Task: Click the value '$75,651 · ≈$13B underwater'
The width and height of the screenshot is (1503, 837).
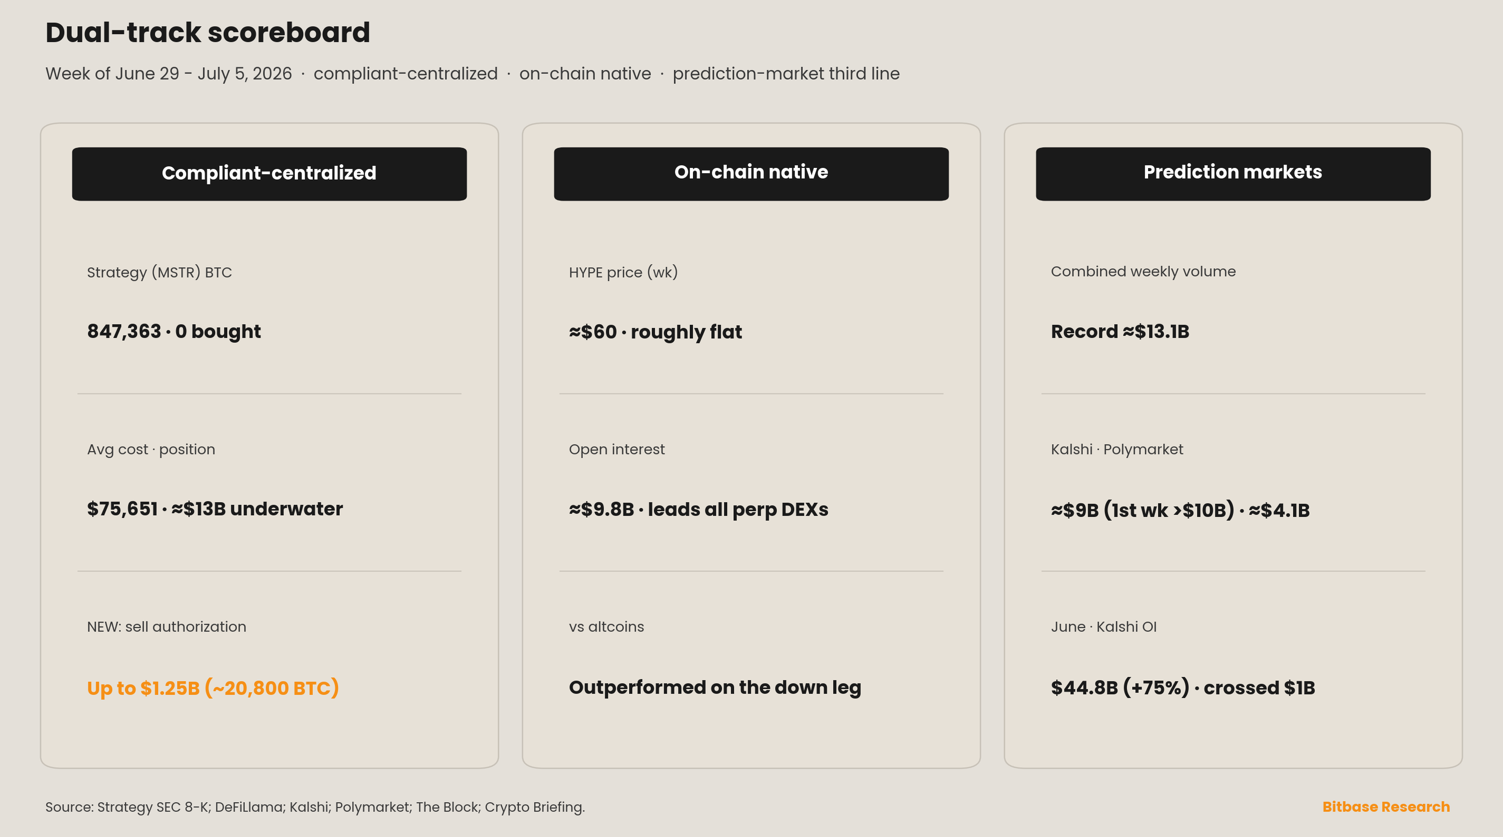Action: 215,509
